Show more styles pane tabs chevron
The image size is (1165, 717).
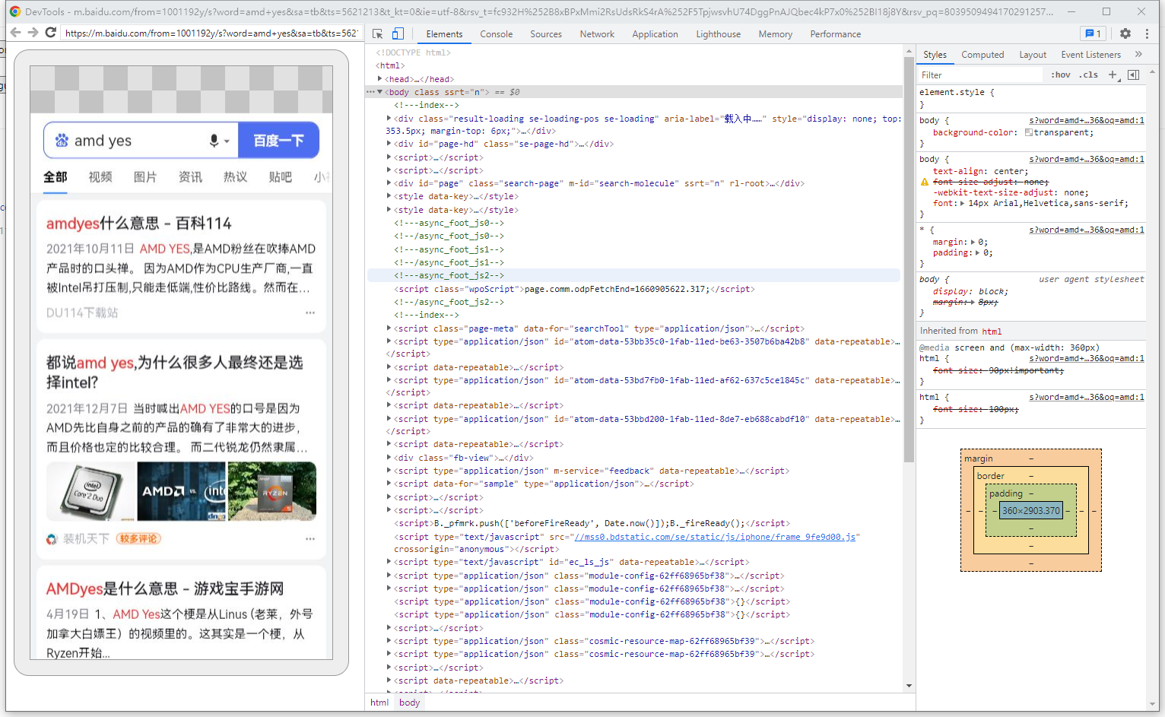click(x=1138, y=54)
